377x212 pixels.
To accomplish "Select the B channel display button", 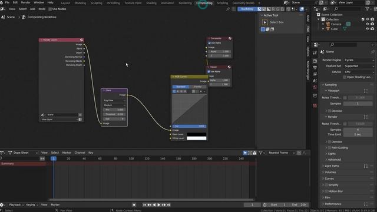I will pos(283,9).
